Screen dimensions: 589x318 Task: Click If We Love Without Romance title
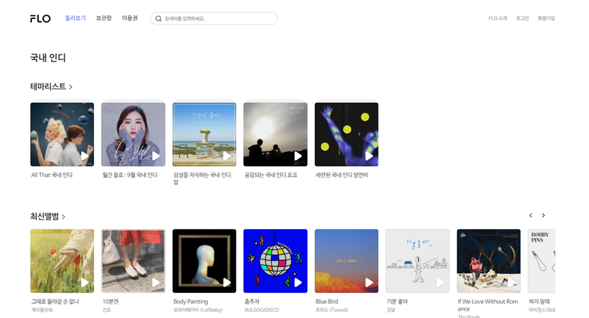click(487, 305)
